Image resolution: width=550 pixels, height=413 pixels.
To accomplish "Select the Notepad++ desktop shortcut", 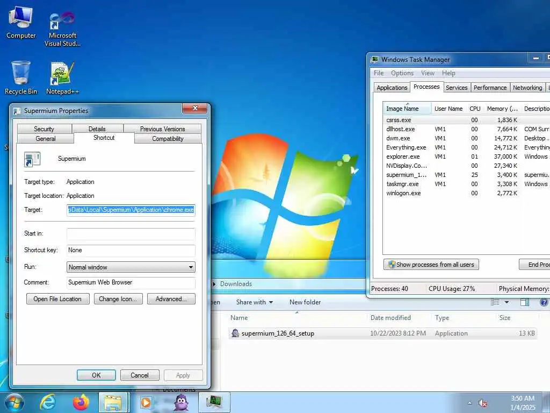I will pos(62,78).
